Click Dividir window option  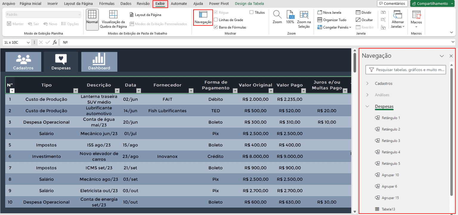[x=363, y=12]
